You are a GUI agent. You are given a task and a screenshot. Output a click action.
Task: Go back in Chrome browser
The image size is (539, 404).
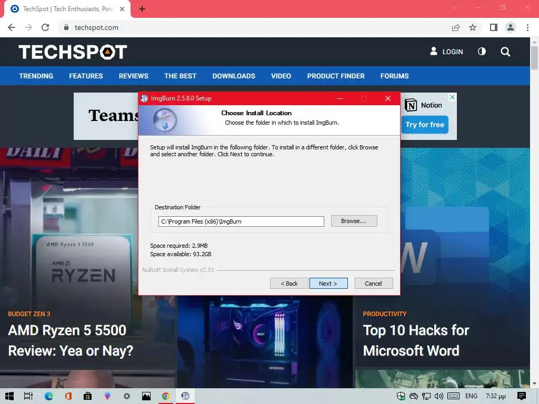pyautogui.click(x=12, y=27)
